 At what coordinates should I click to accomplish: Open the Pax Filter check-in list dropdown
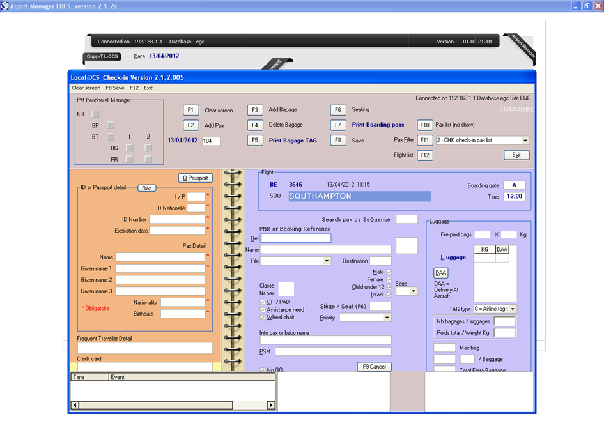525,141
